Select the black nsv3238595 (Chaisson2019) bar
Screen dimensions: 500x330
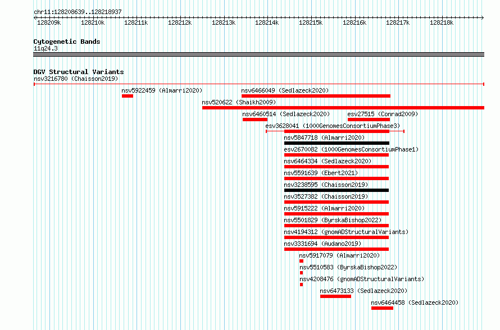click(337, 190)
